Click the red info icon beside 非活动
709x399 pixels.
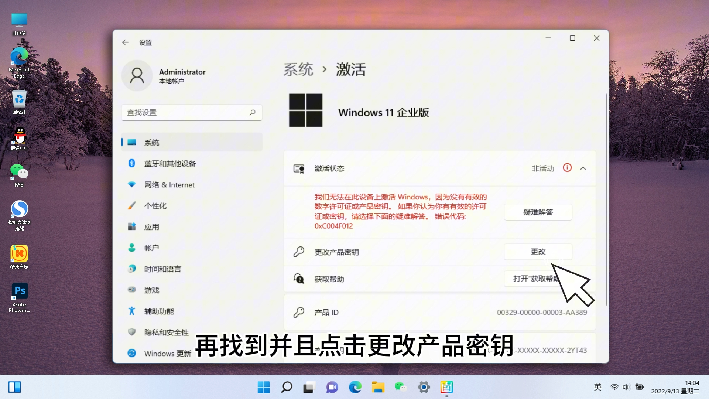tap(567, 168)
